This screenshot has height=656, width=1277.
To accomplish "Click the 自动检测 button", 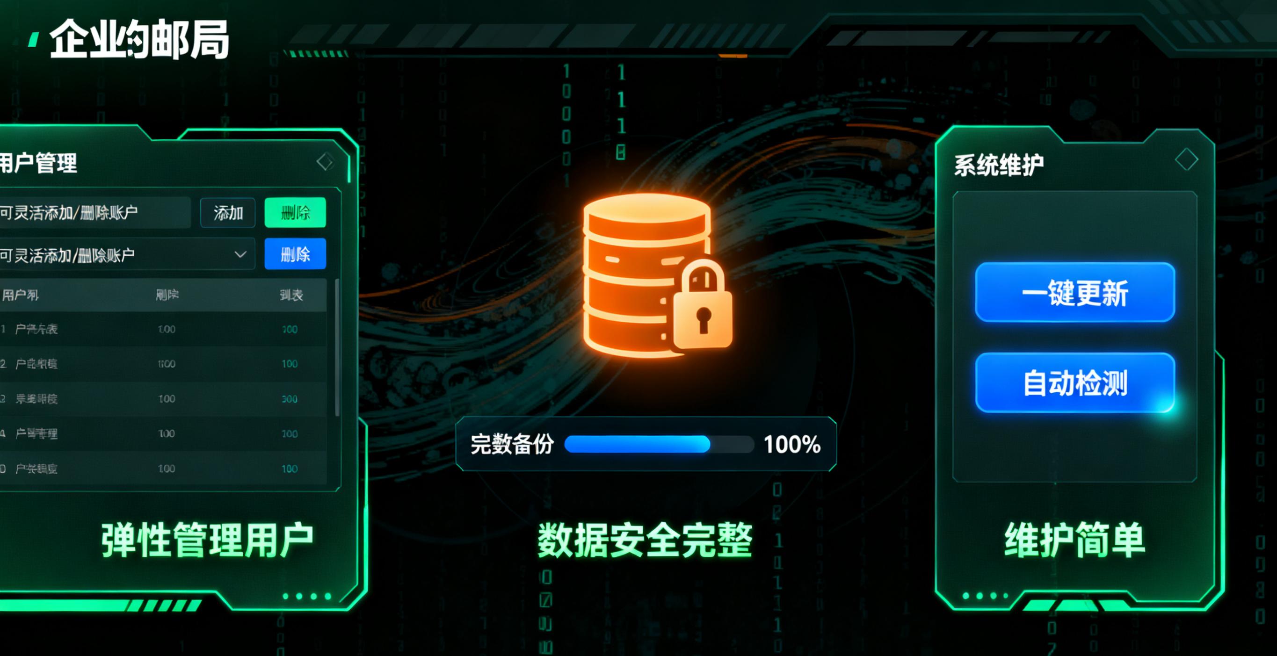I will 1075,382.
